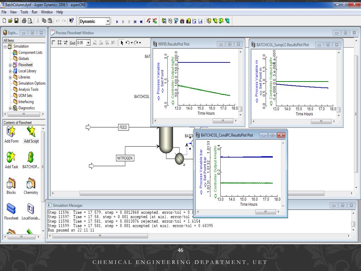This screenshot has height=271, width=361.
Task: Click the CondPC plot horizontal scrollbar thumb
Action: point(265,212)
